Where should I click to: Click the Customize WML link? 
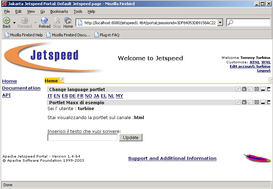(266, 62)
